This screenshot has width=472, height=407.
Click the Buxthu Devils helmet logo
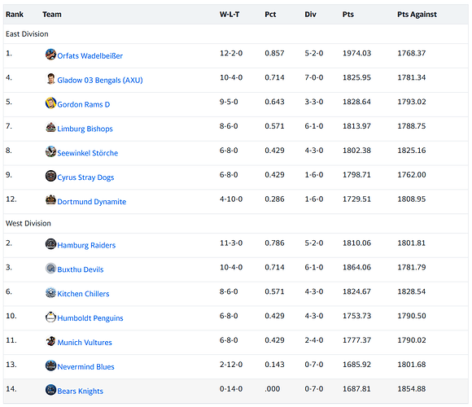(50, 269)
